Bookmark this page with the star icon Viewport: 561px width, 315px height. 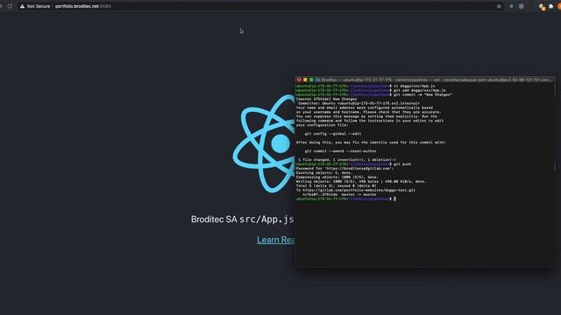[499, 6]
